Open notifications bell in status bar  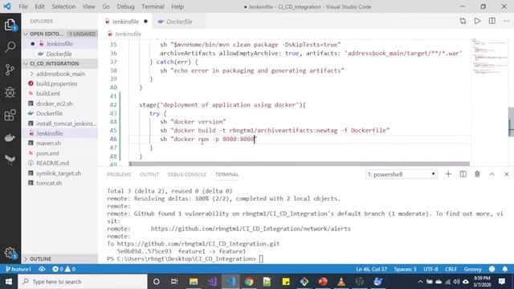(x=505, y=269)
